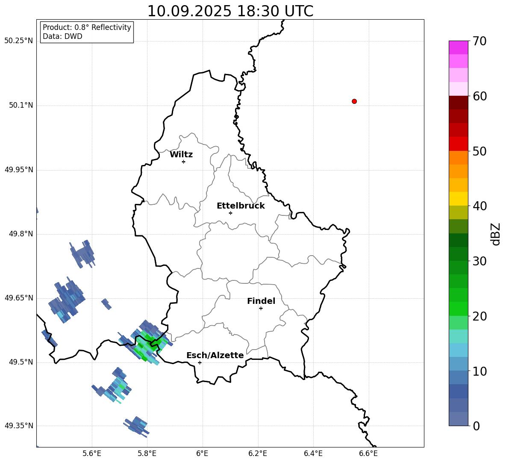Click the 60 tick on colorbar
The image size is (506, 462).
pos(480,96)
